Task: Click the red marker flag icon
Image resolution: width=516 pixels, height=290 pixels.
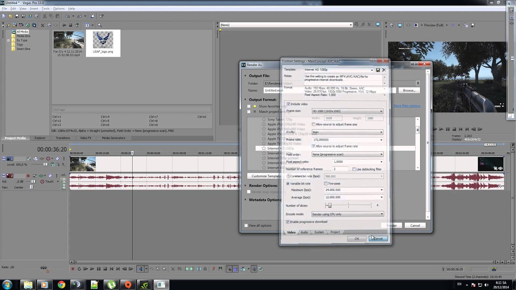Action: pos(214,269)
